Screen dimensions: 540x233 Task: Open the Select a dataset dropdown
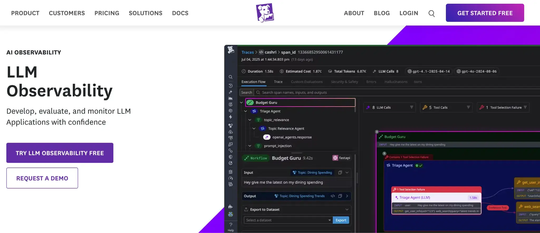pyautogui.click(x=288, y=220)
